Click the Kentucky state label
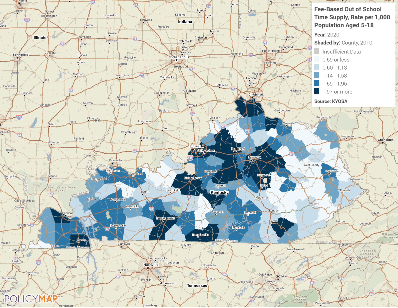This screenshot has height=308, width=398. [x=220, y=192]
